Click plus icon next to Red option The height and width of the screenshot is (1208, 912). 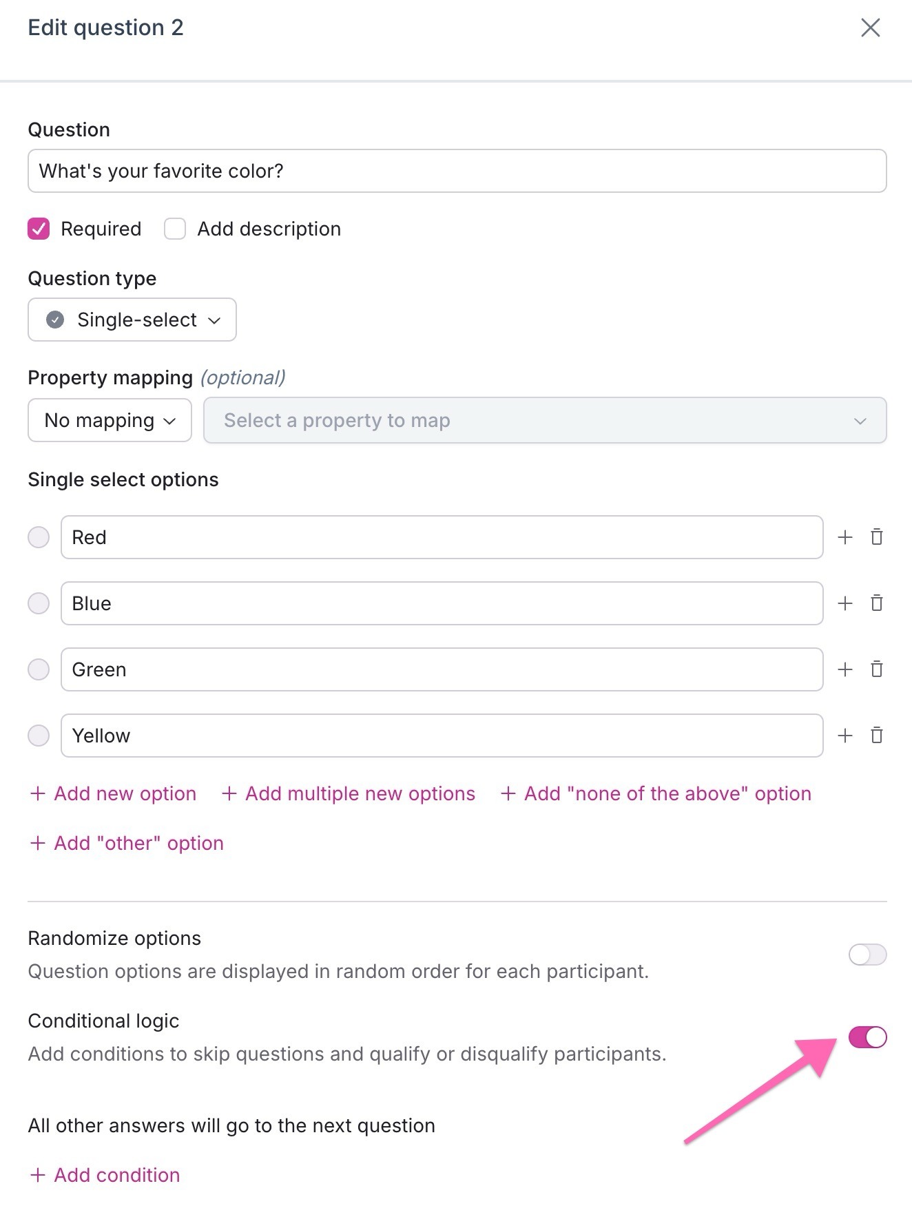pos(845,537)
